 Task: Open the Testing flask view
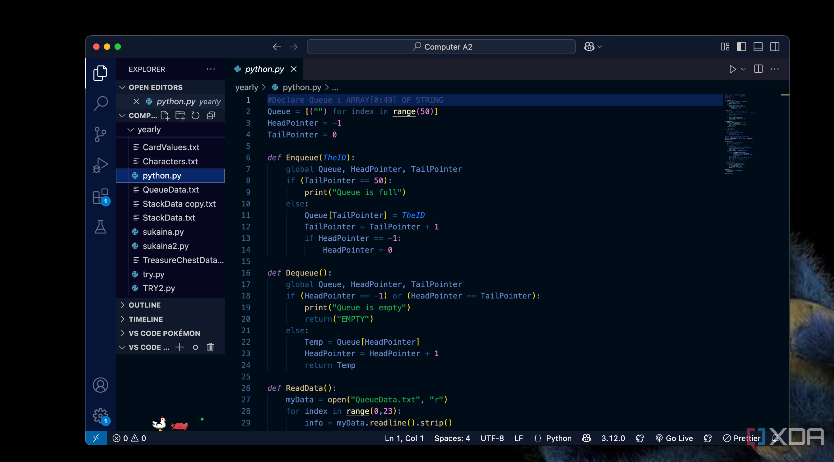coord(100,227)
